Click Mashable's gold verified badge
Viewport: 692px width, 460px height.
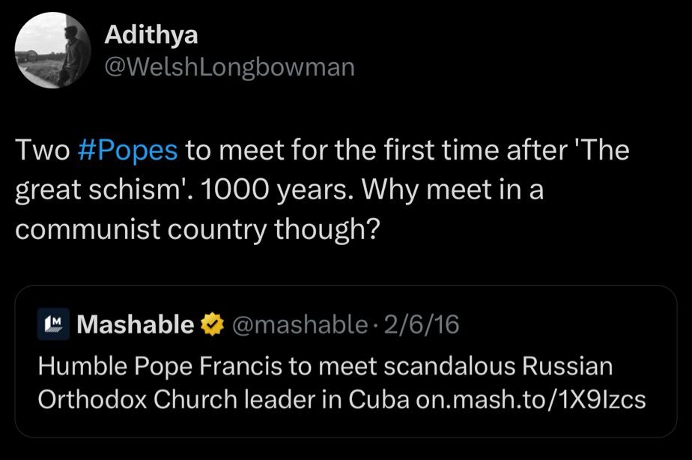(212, 324)
